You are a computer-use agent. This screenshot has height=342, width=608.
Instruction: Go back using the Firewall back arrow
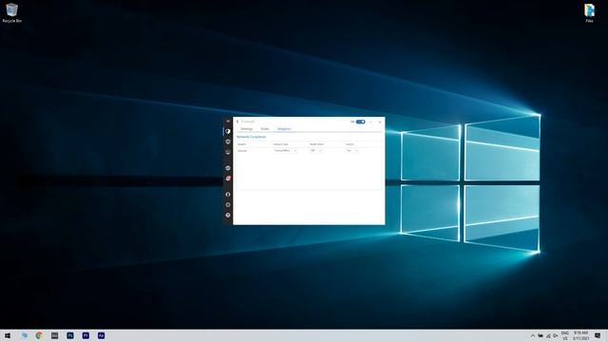237,122
